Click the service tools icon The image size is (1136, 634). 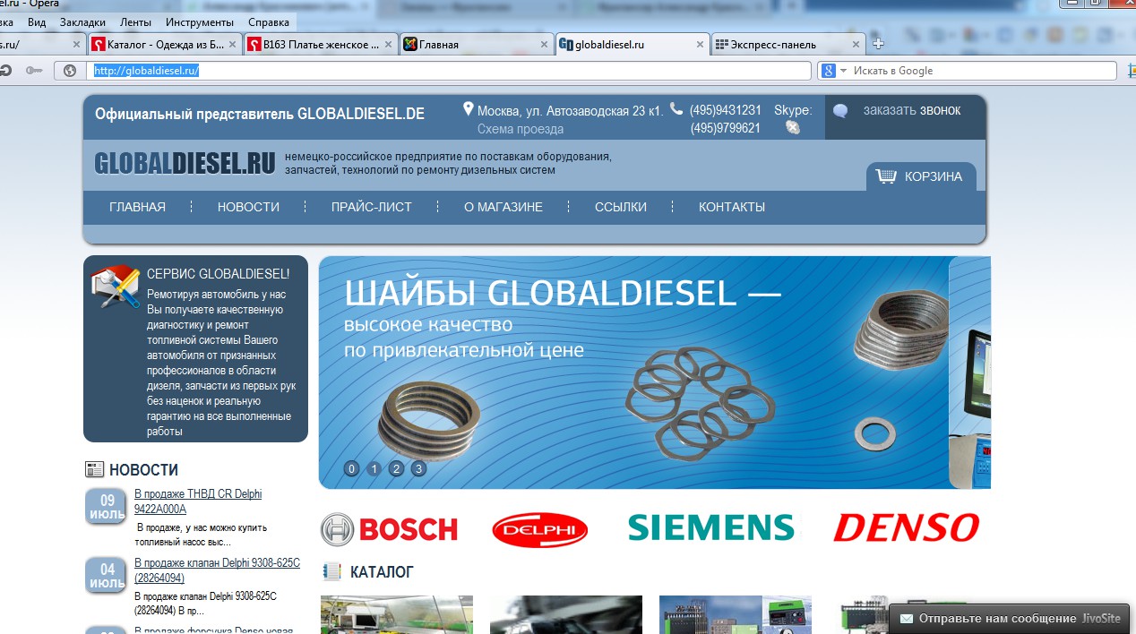click(116, 287)
